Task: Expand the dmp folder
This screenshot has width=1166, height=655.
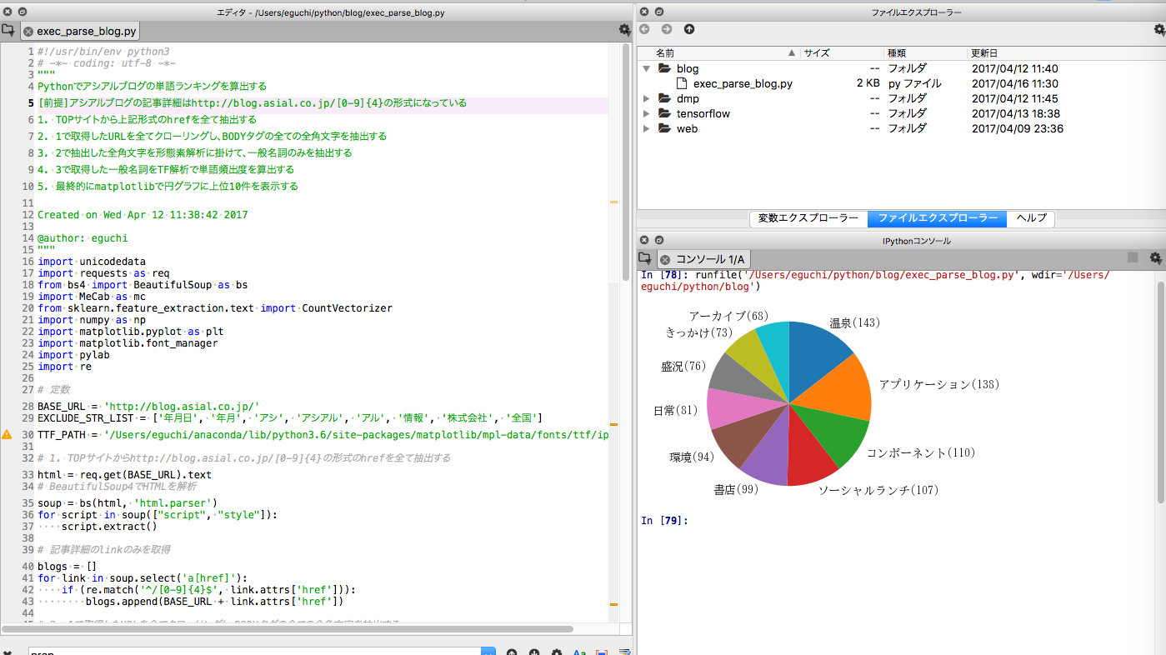Action: coord(647,99)
